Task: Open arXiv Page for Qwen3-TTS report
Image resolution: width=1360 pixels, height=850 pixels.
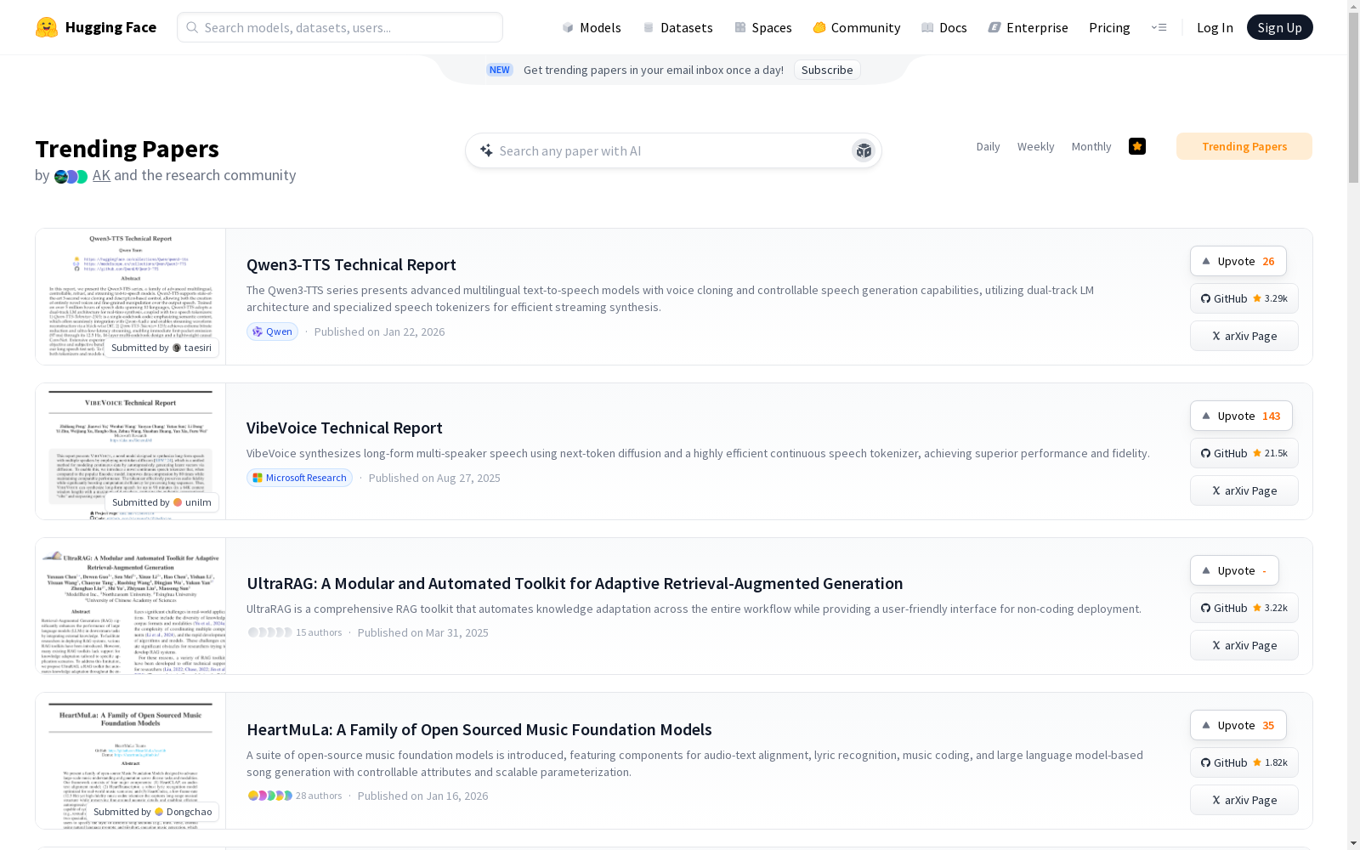Action: 1244,336
